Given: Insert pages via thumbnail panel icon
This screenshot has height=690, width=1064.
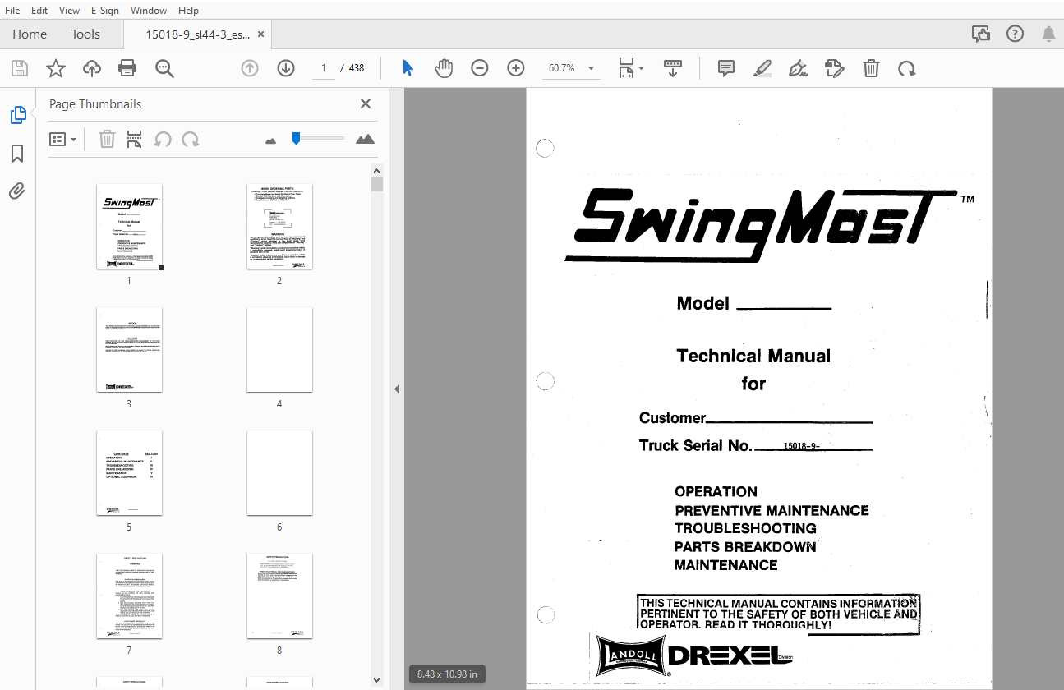Looking at the screenshot, I should (134, 139).
